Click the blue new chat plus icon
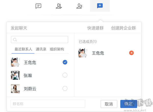153x112 pixels. [100, 6]
